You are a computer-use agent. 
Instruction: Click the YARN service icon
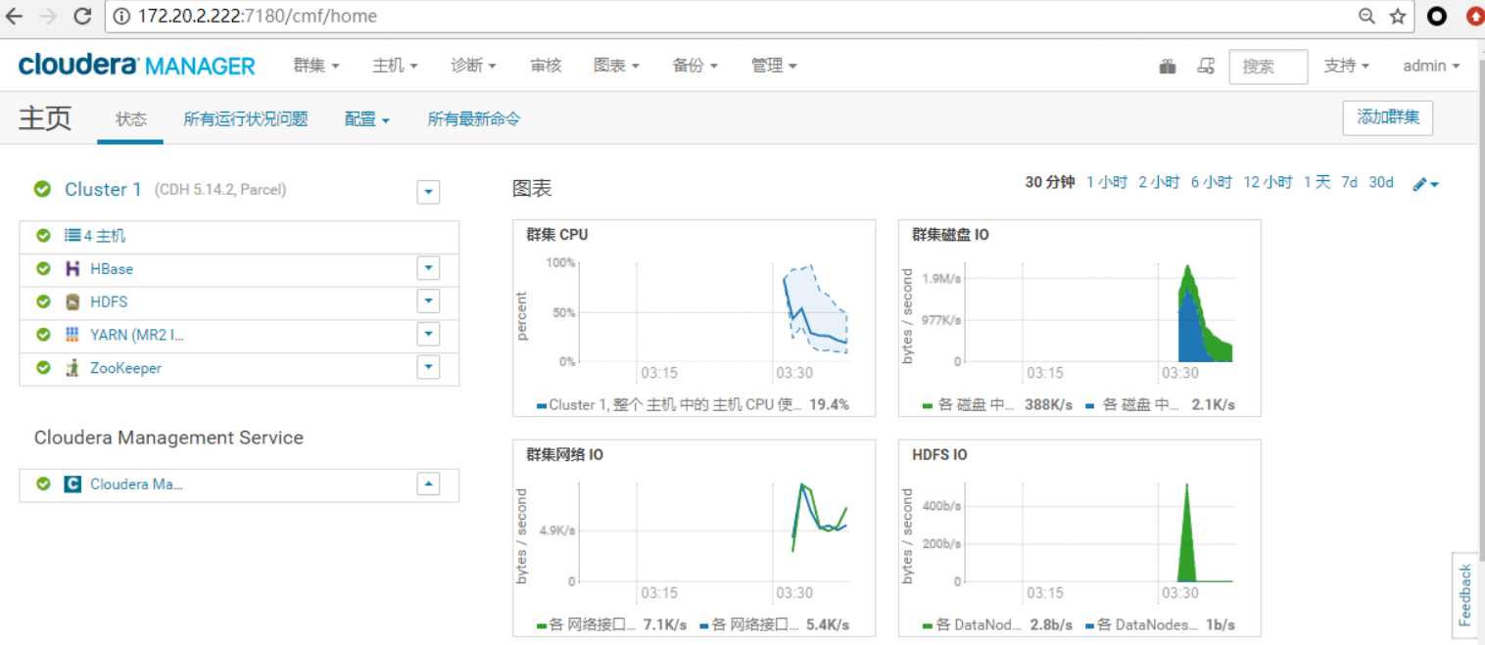(72, 335)
